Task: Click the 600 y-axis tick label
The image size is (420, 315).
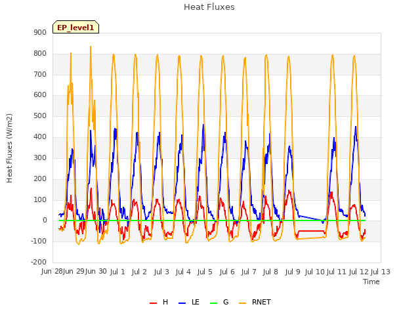Action: pyautogui.click(x=40, y=94)
